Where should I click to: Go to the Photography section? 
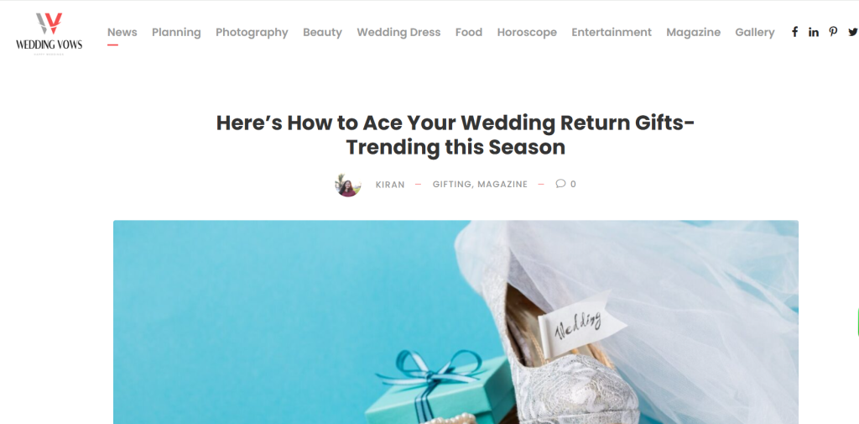tap(252, 33)
